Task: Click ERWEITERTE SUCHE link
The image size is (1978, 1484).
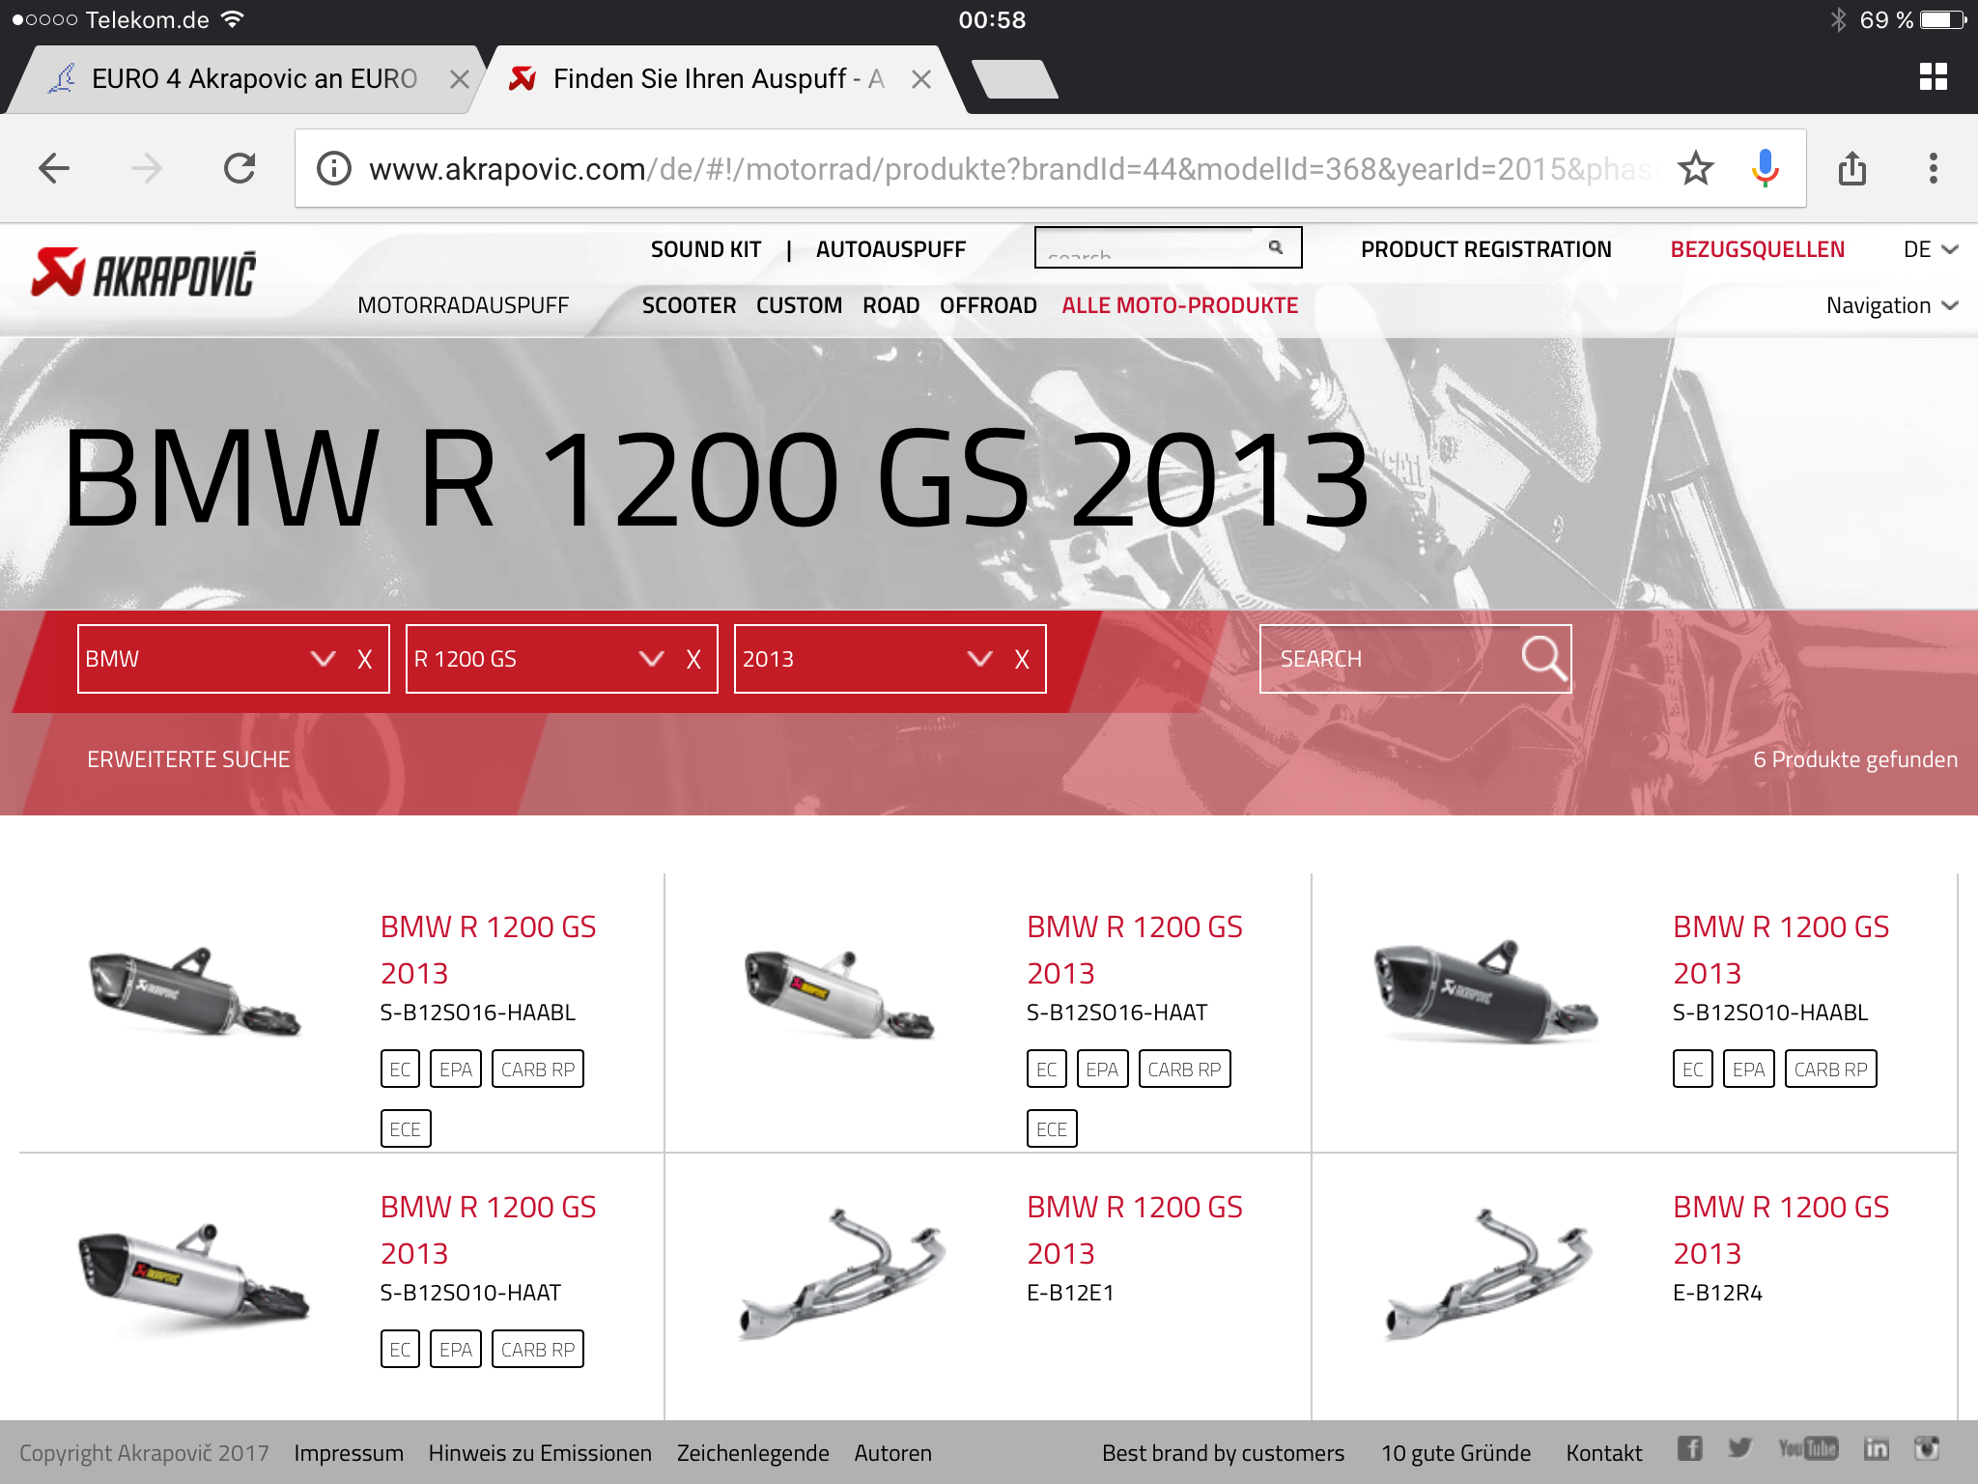Action: [188, 759]
